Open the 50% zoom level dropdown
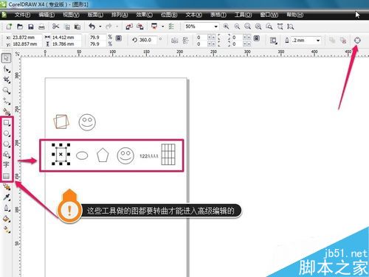The image size is (369, 277). [215, 27]
